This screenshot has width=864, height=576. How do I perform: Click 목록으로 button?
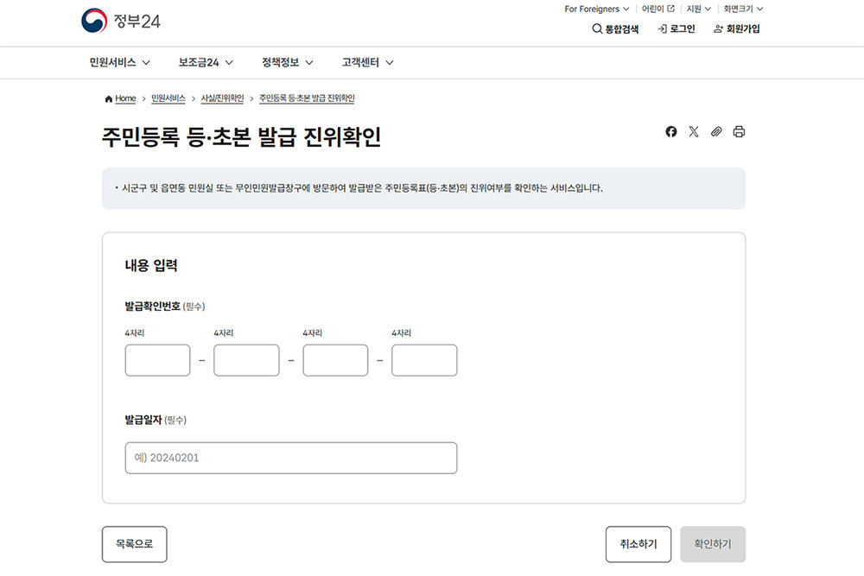point(134,544)
